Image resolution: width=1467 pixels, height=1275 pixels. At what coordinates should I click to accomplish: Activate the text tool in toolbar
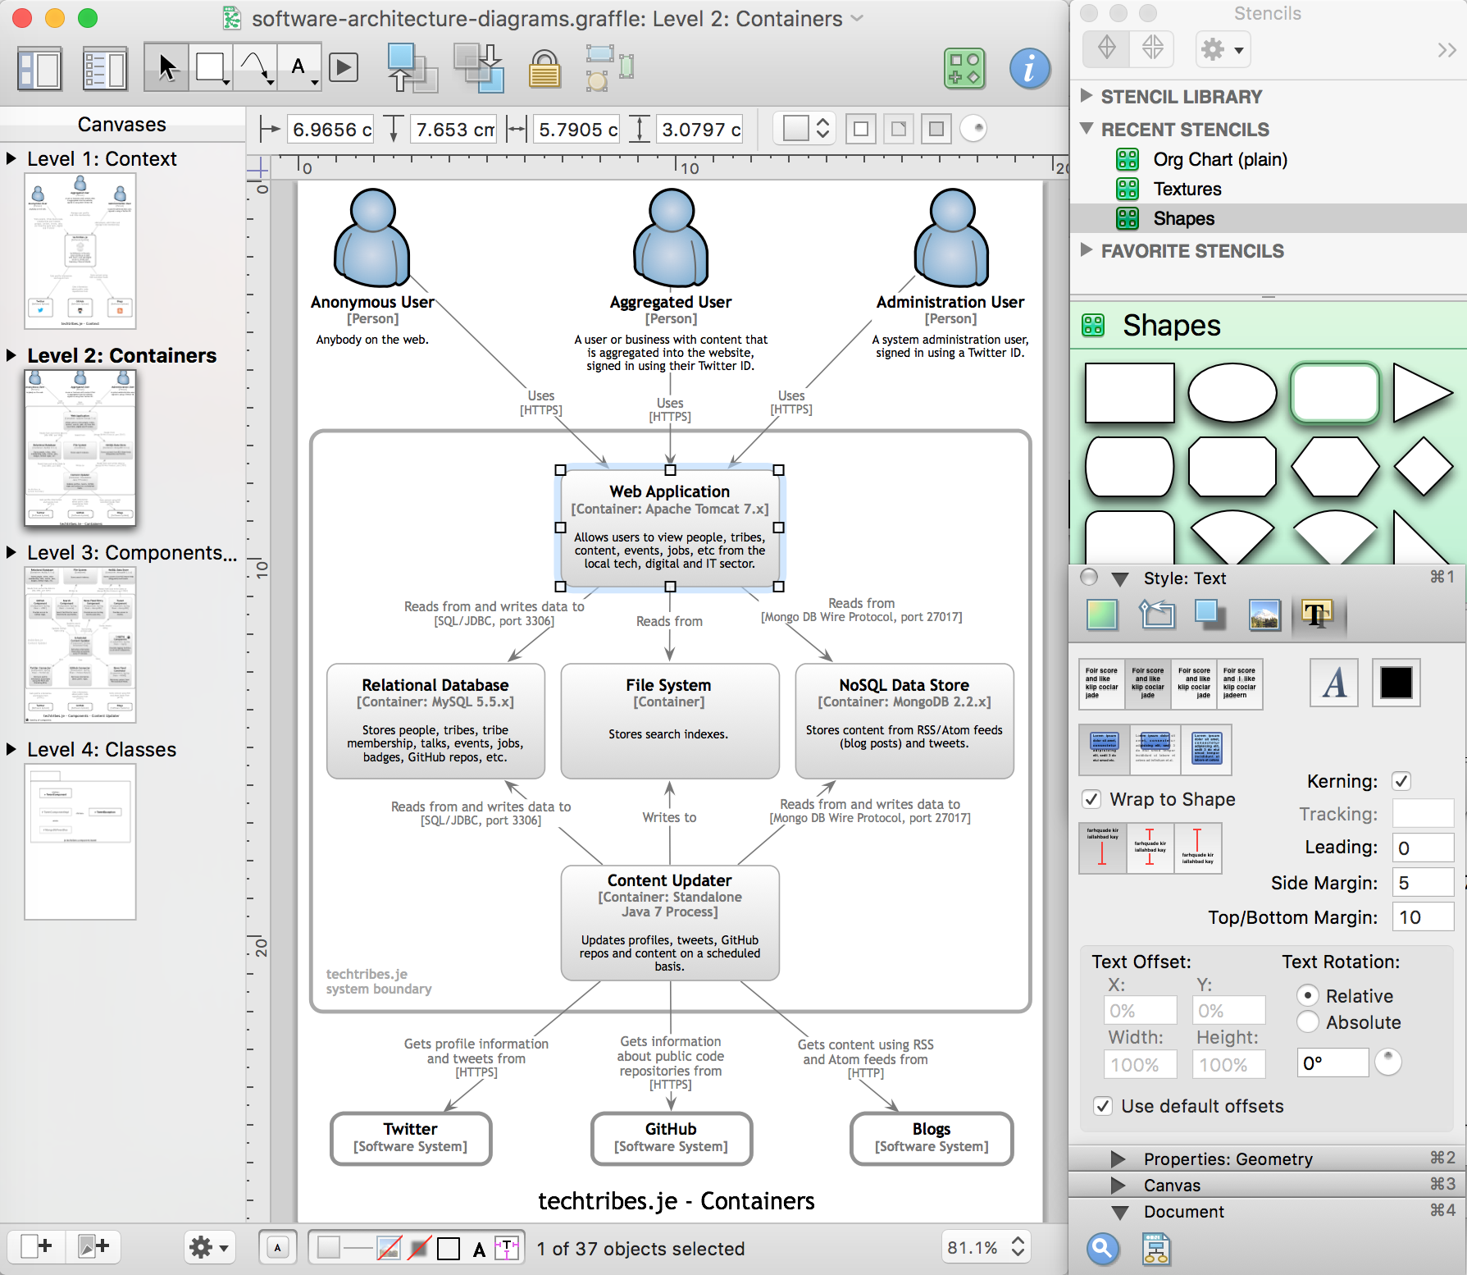(299, 67)
